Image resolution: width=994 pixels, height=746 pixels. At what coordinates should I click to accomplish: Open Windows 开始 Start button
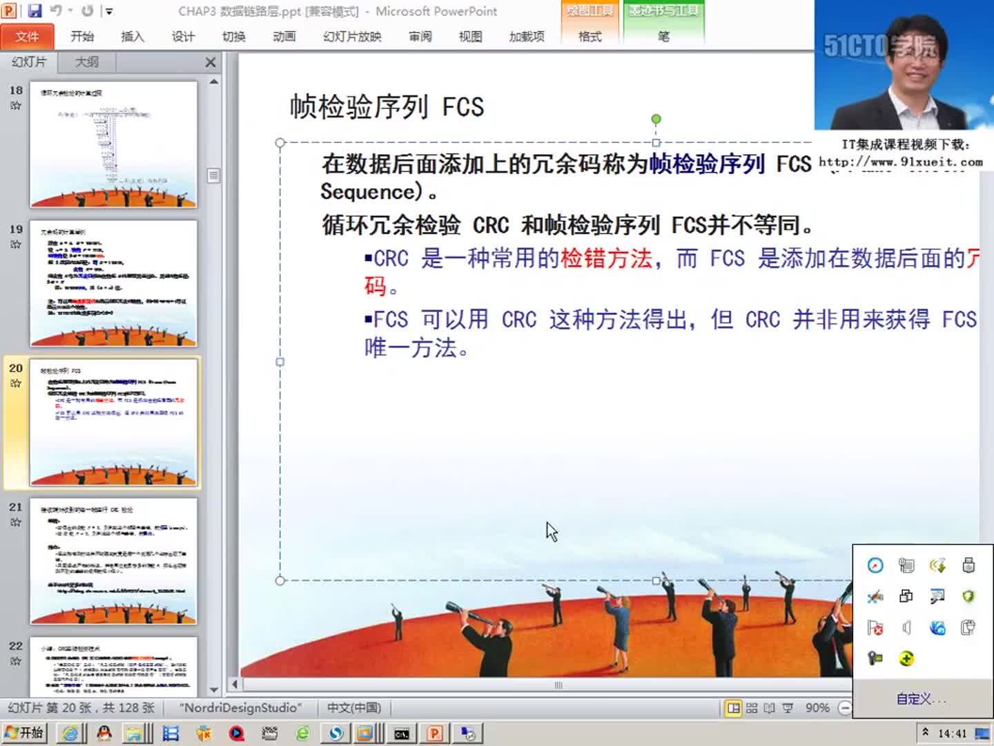[x=24, y=733]
